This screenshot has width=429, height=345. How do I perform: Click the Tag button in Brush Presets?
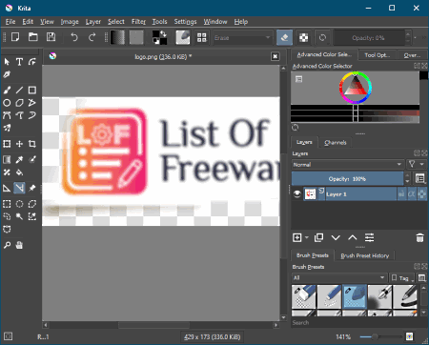point(402,278)
